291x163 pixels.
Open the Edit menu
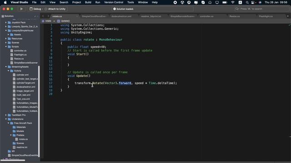pos(43,2)
